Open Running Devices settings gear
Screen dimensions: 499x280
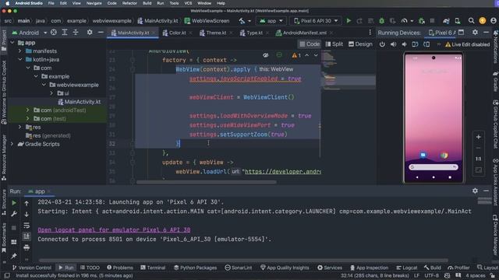coord(475,33)
